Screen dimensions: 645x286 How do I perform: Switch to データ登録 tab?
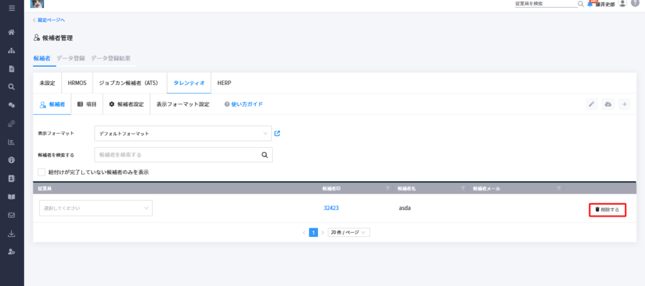71,58
